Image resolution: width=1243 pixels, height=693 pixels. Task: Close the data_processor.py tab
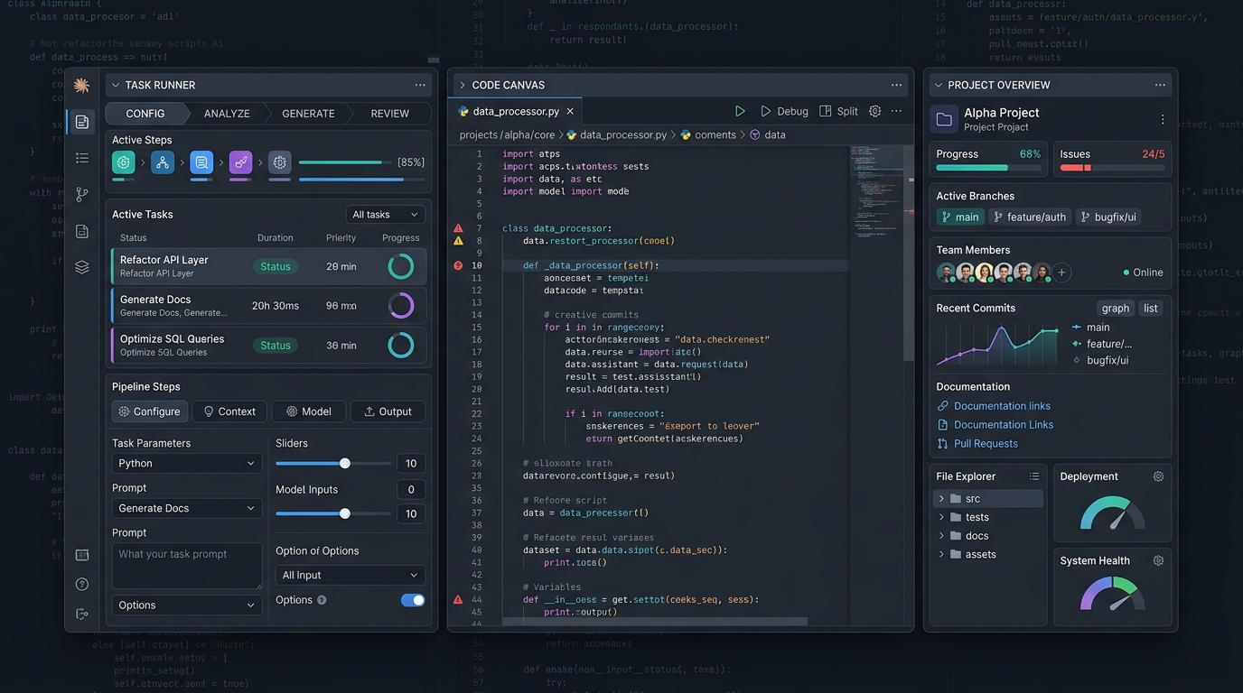point(570,111)
